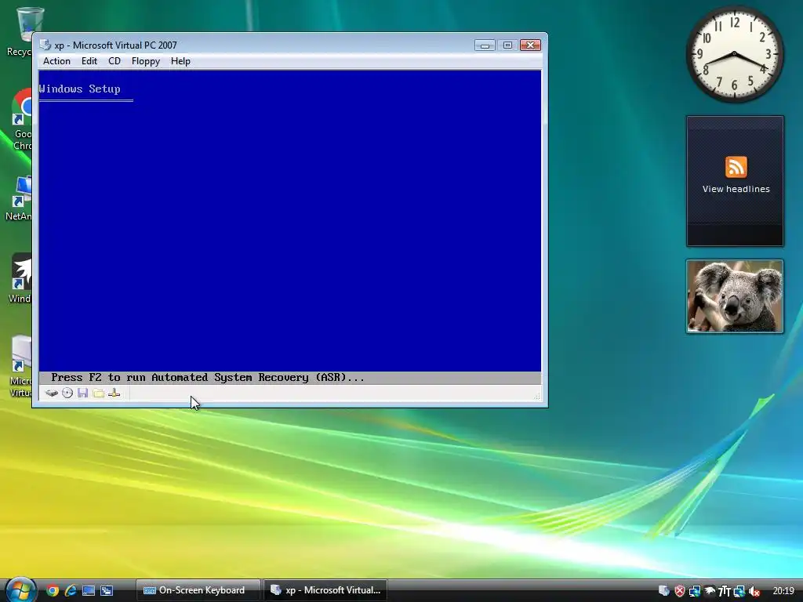Click xp - Microsoft Virtual PC taskbar button
The image size is (803, 602).
(x=325, y=590)
